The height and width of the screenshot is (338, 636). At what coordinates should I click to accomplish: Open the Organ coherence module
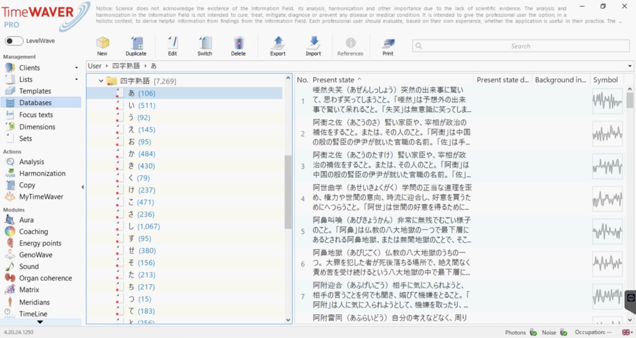tap(45, 278)
